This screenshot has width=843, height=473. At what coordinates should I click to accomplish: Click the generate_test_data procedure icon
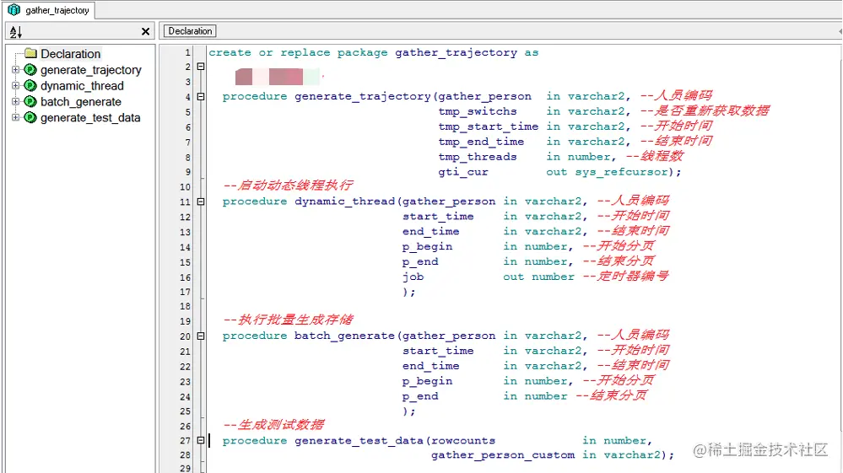(30, 117)
